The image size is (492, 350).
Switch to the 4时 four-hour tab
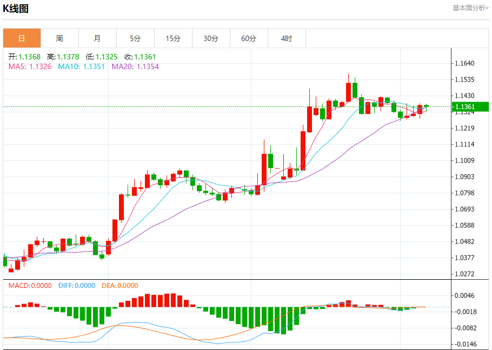287,38
